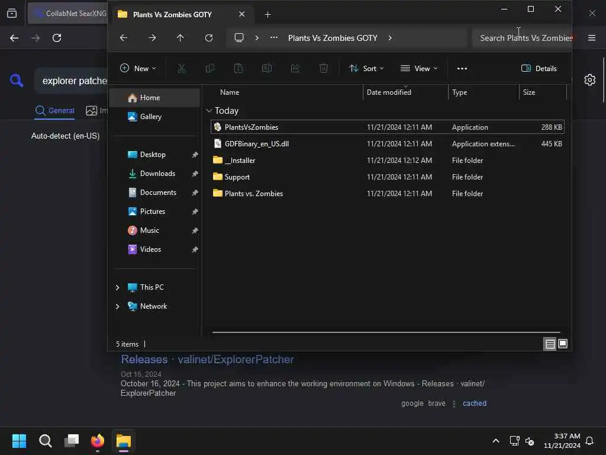This screenshot has height=455, width=606.
Task: Click the browser back arrow
Action: (x=14, y=38)
